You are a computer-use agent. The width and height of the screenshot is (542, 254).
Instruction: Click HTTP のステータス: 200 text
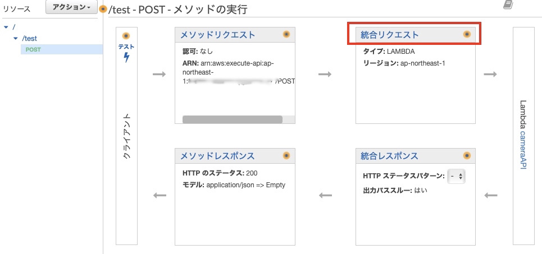pyautogui.click(x=220, y=173)
